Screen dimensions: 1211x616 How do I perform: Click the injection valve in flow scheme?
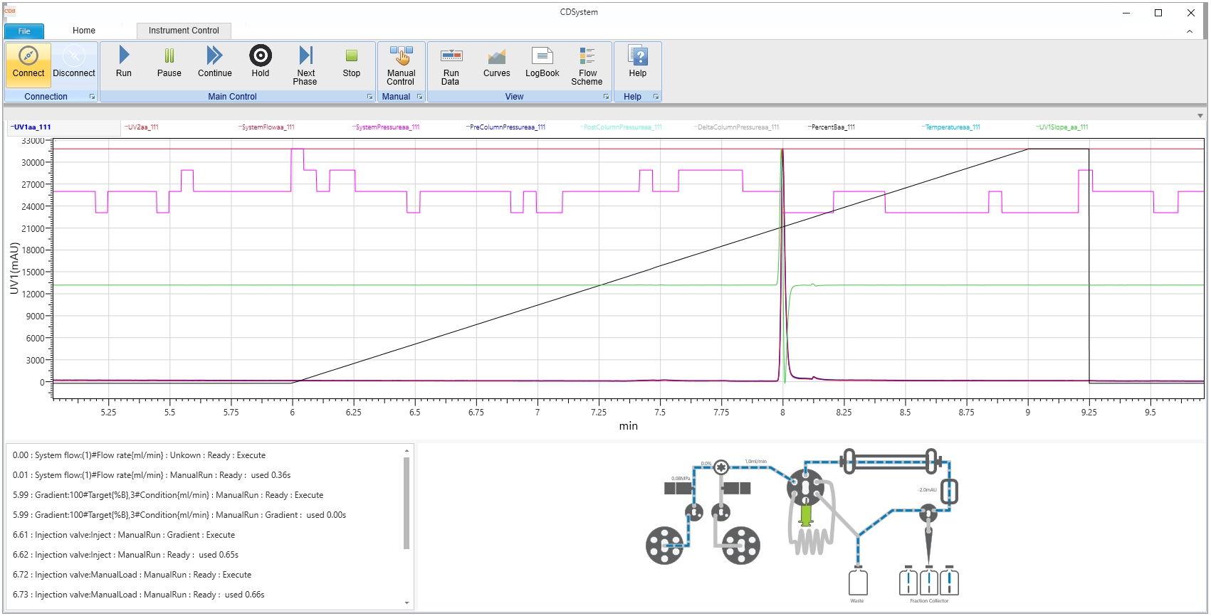[x=806, y=487]
